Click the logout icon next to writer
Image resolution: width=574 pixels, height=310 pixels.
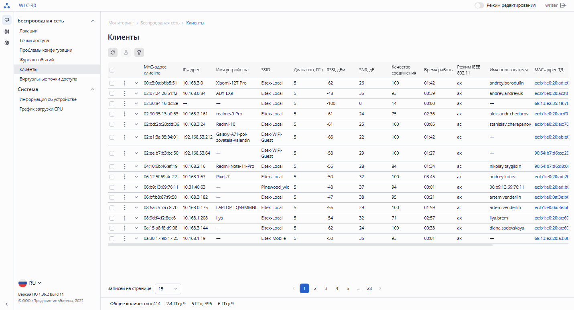click(563, 5)
